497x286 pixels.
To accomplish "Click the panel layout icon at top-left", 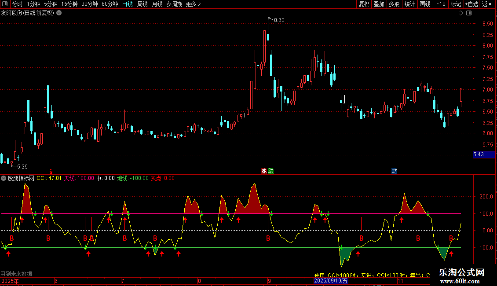I will [x=5, y=4].
